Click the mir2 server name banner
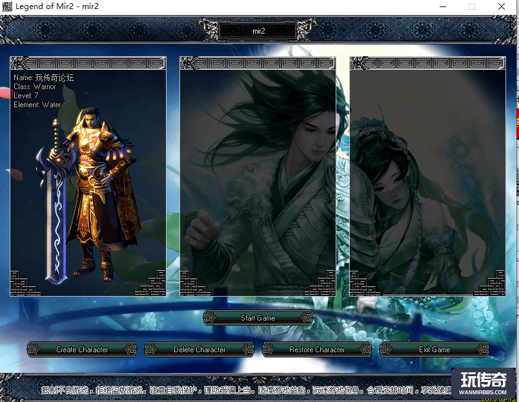519x402 pixels. pos(258,31)
